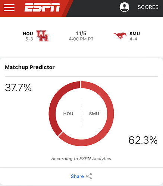
Task: Click the 4:00 PM PT game time
Action: coord(81,39)
